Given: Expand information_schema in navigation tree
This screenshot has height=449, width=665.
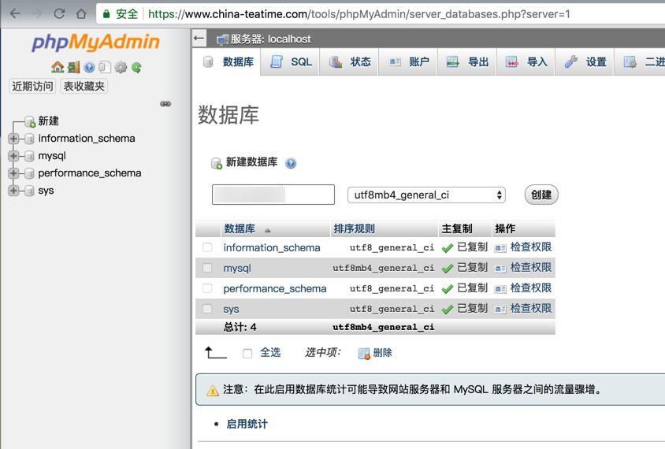Looking at the screenshot, I should tap(13, 139).
